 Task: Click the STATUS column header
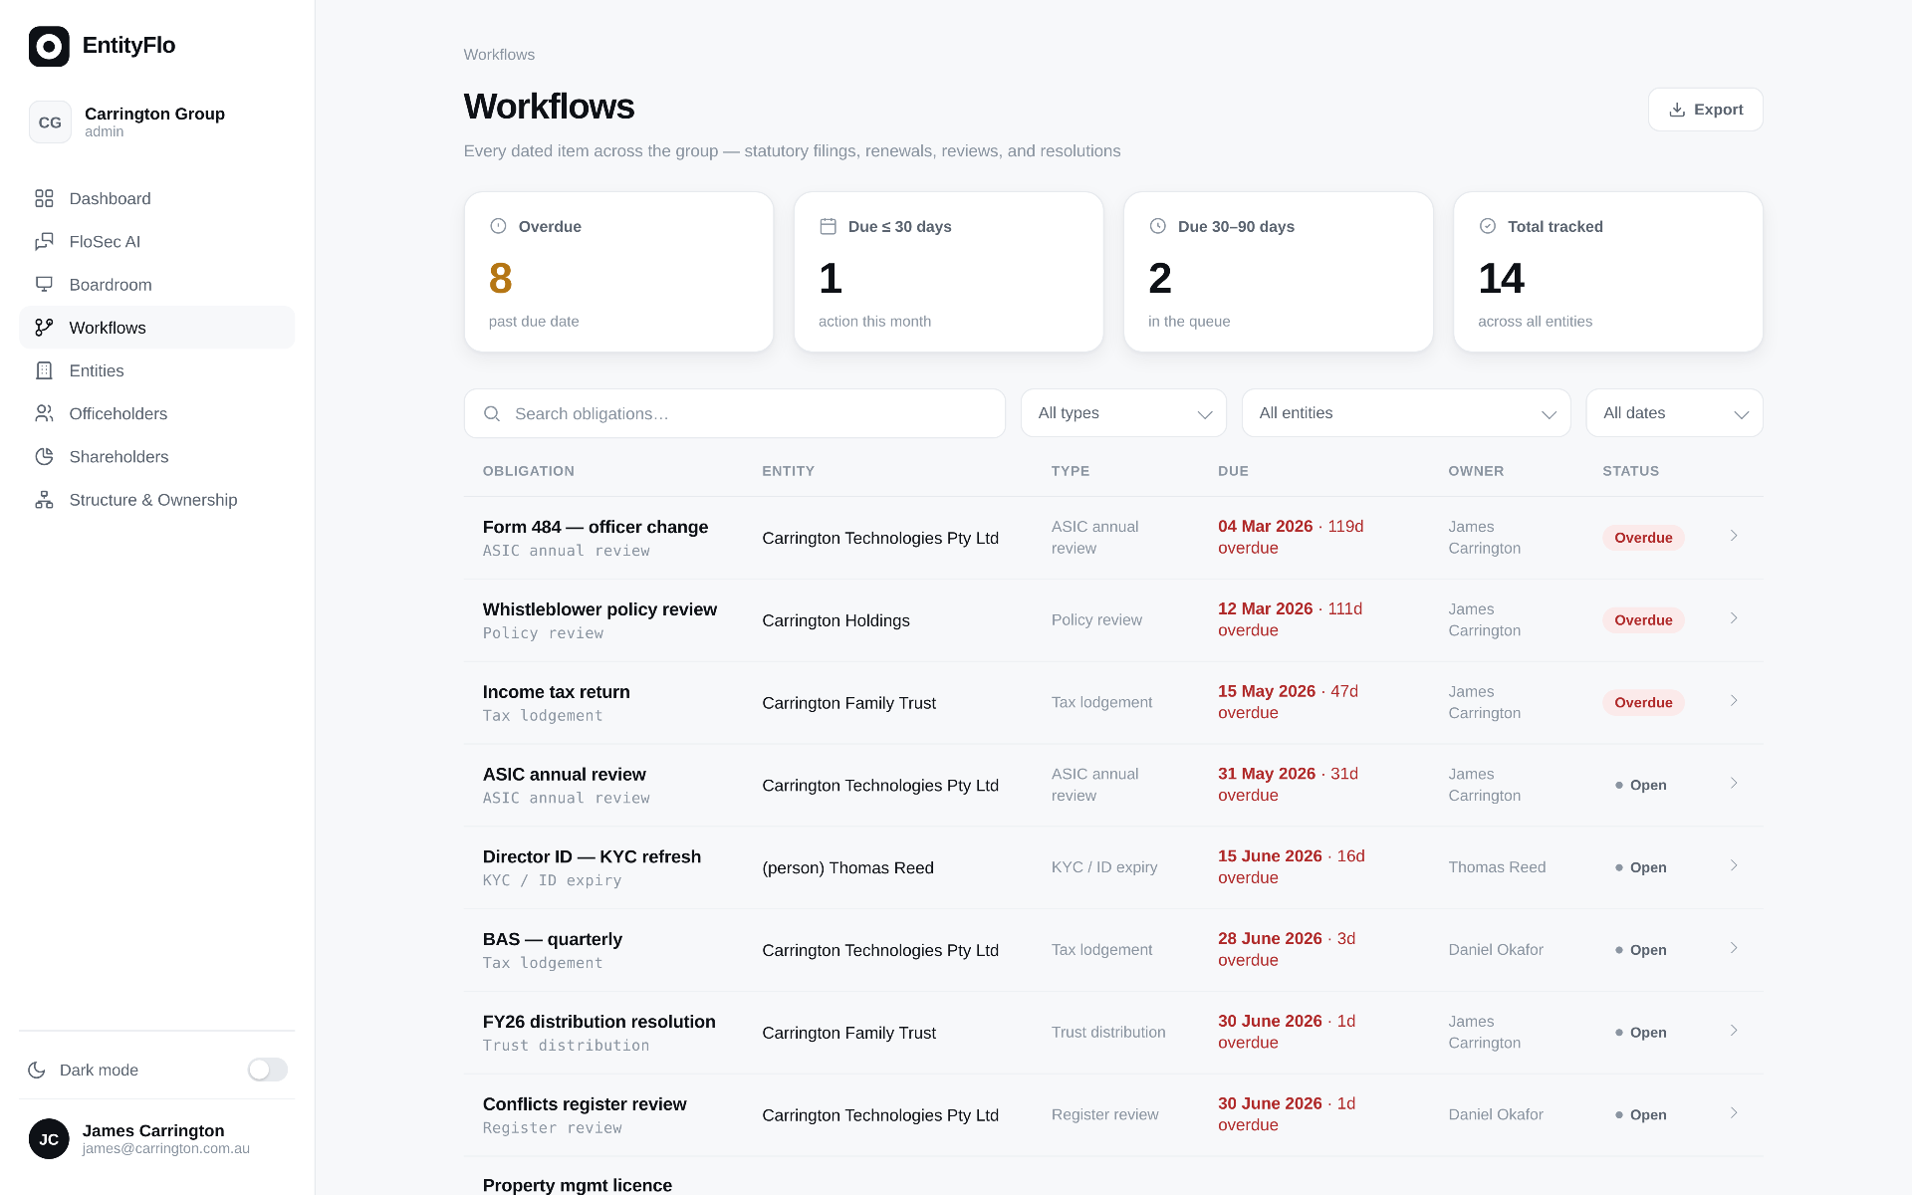pos(1630,471)
